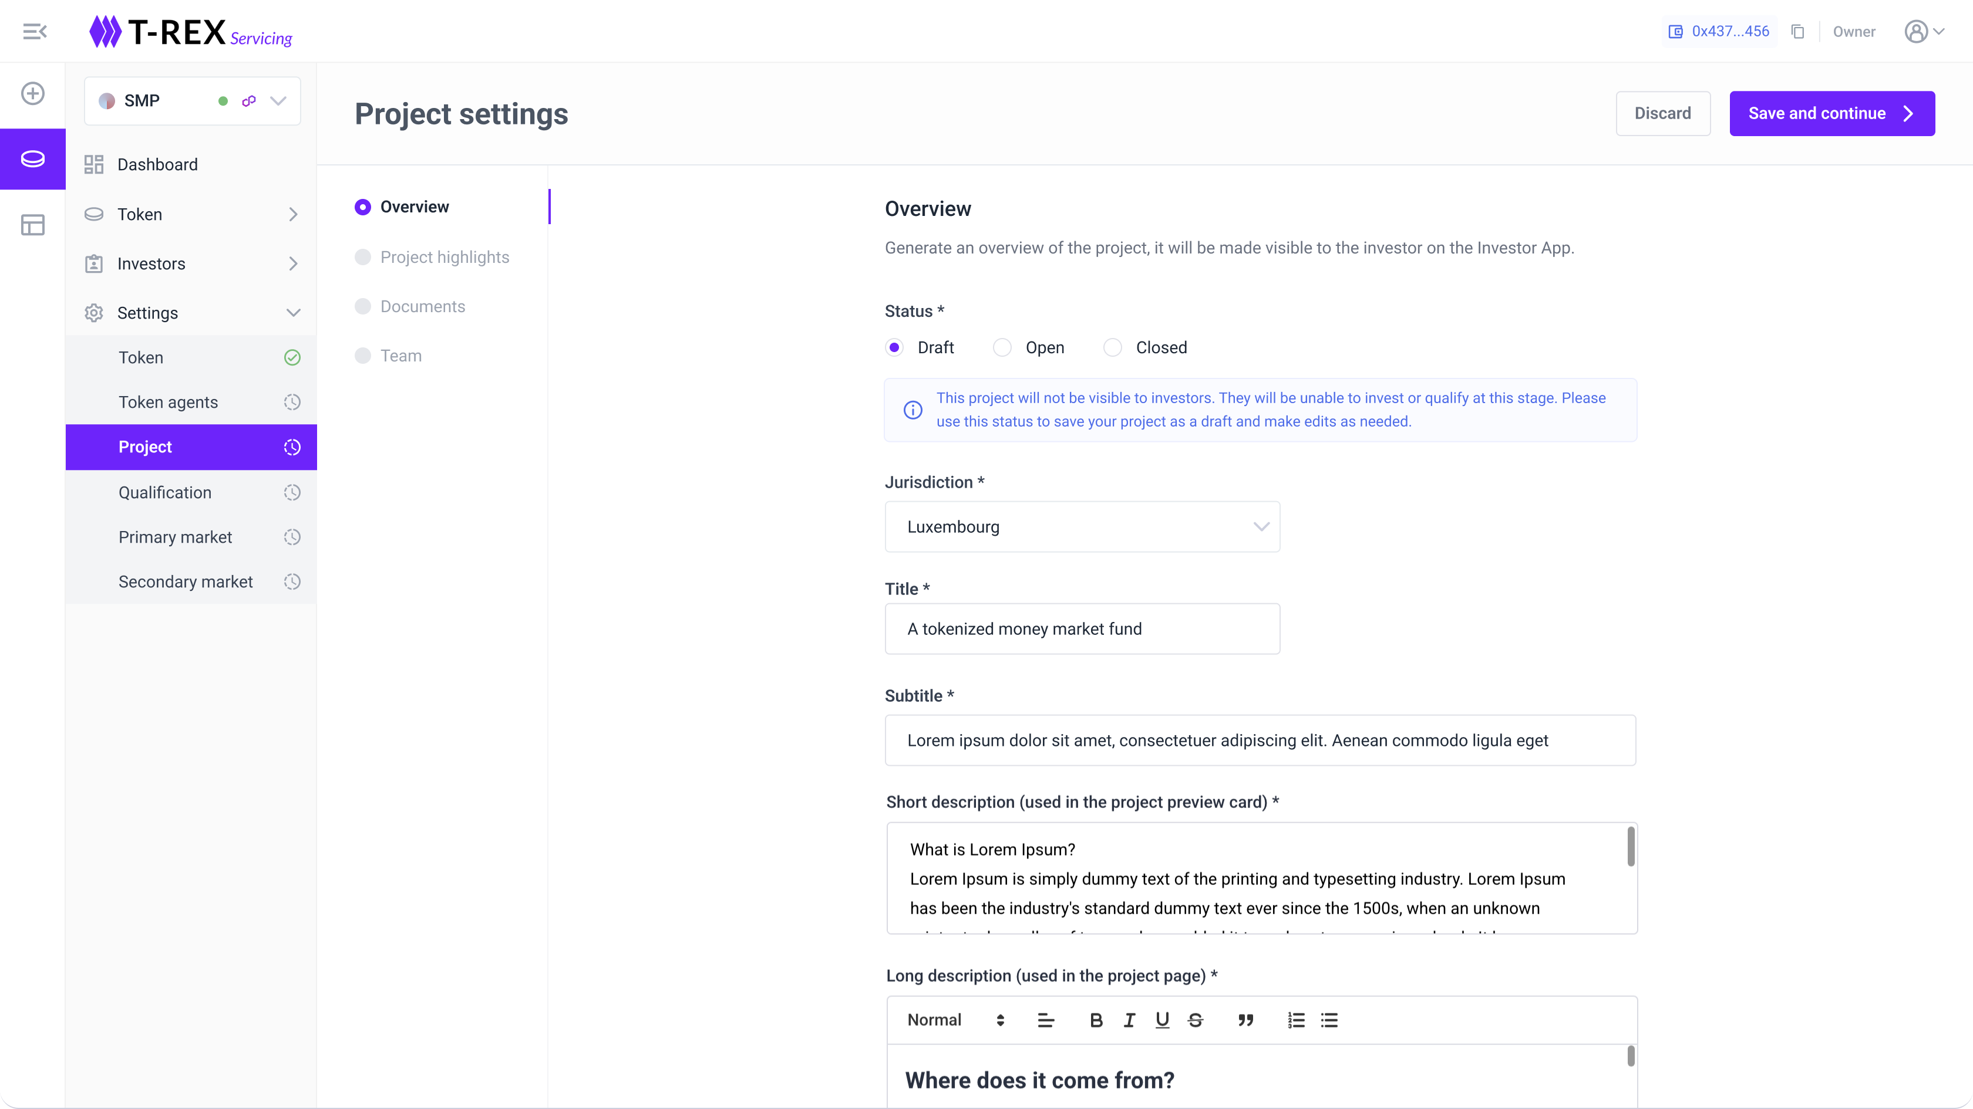Click the plus icon in left rail
This screenshot has height=1109, width=1973.
click(33, 93)
